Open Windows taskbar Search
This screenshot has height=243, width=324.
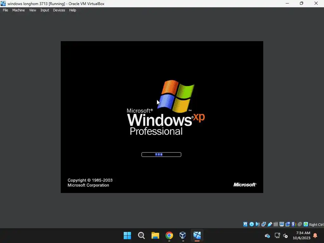pos(141,235)
